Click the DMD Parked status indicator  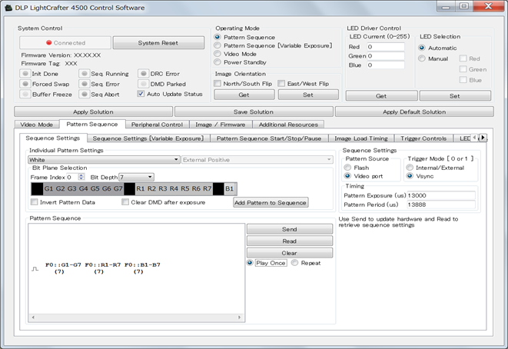(x=144, y=84)
